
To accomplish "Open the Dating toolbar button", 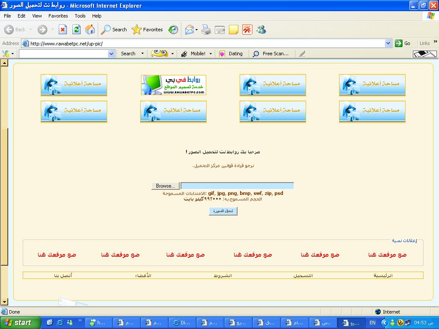I will pos(231,54).
